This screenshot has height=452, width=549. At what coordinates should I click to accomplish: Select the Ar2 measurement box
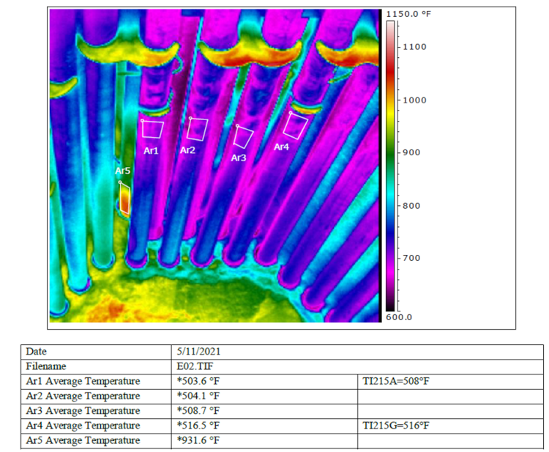[x=197, y=128]
